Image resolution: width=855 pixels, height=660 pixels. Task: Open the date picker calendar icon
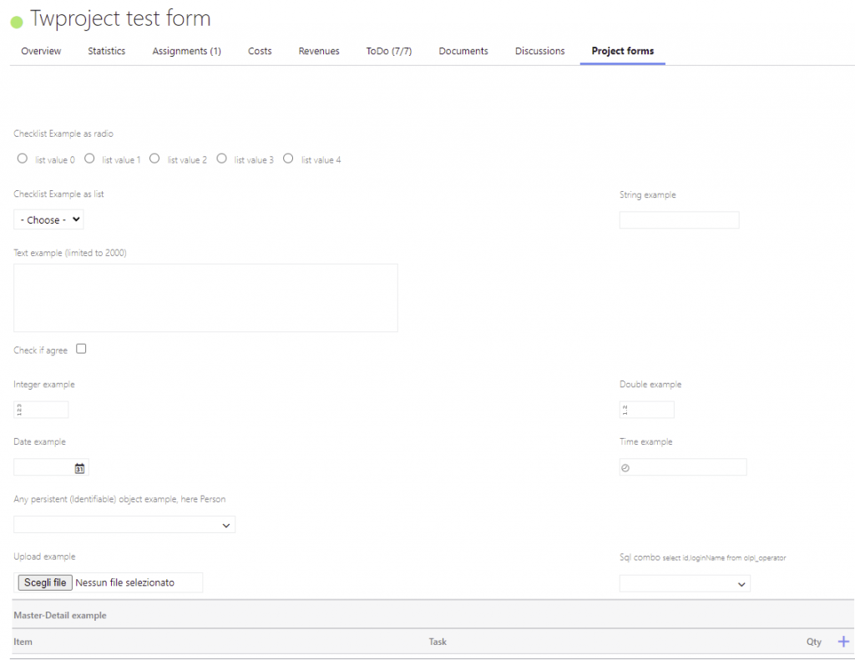(x=79, y=467)
